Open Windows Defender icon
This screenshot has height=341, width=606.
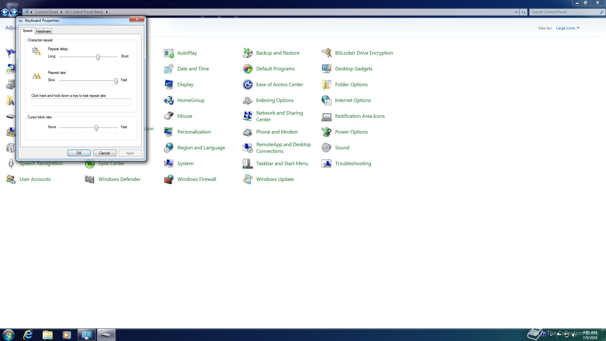(x=90, y=179)
